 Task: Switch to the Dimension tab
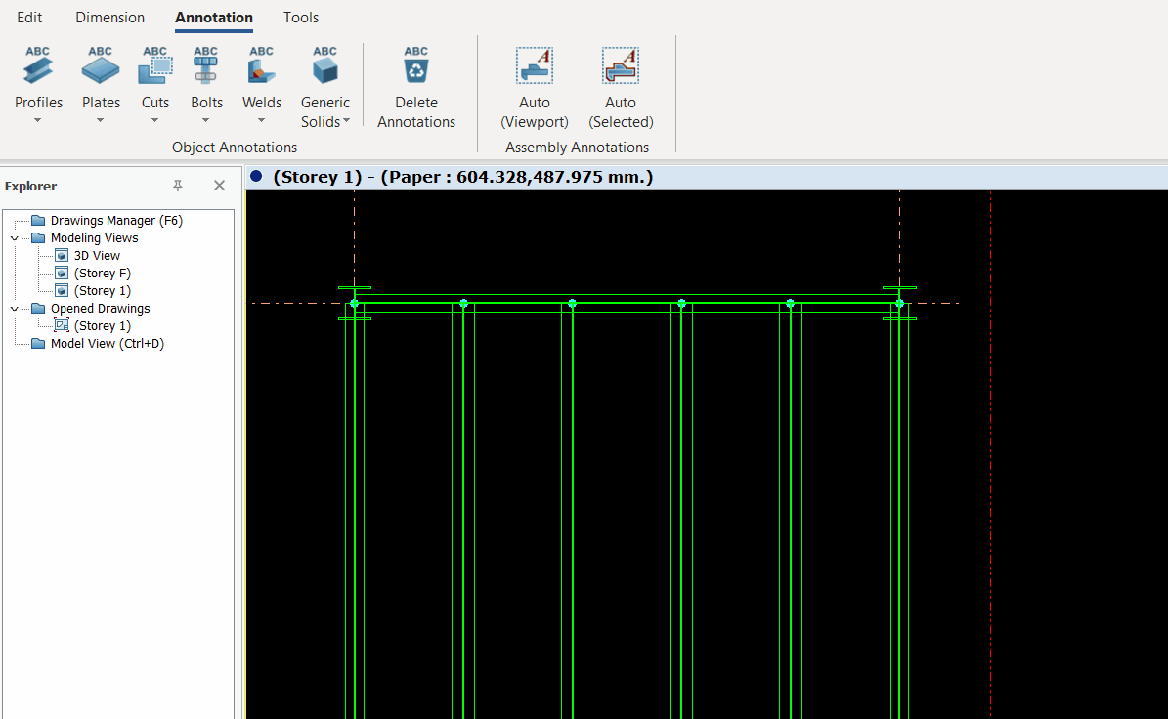109,18
